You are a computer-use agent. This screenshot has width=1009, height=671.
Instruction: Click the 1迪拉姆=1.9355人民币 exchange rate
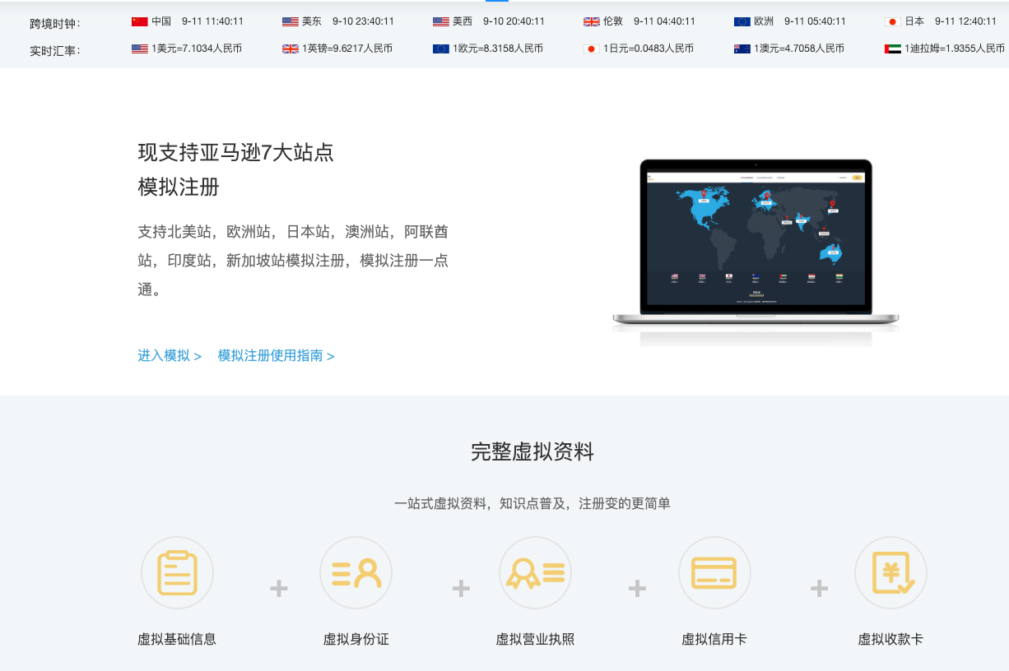click(x=955, y=49)
